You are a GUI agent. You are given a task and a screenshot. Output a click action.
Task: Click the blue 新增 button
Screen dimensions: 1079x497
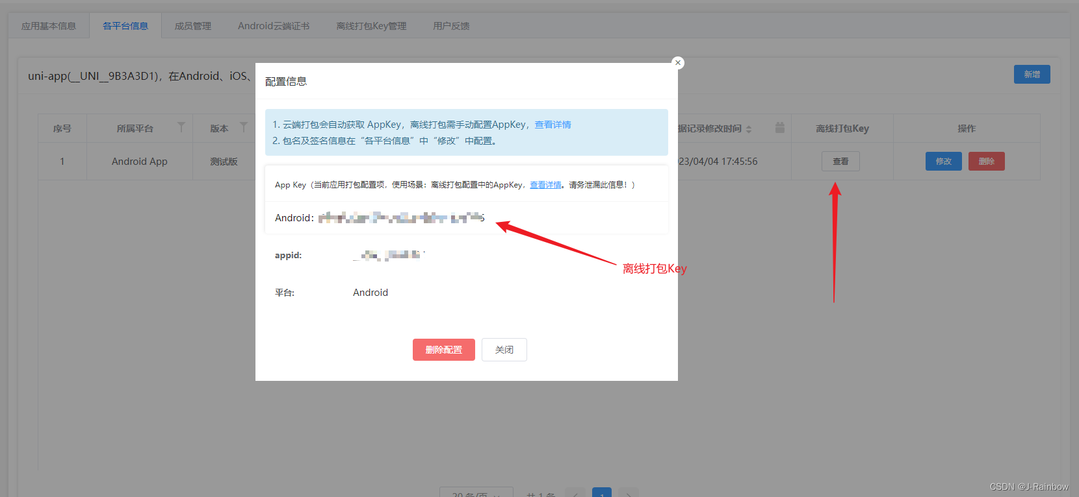click(x=1032, y=75)
